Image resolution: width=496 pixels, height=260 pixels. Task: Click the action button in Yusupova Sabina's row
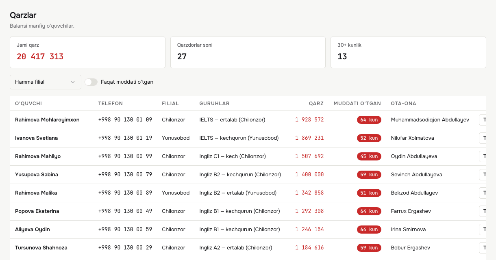click(x=483, y=175)
